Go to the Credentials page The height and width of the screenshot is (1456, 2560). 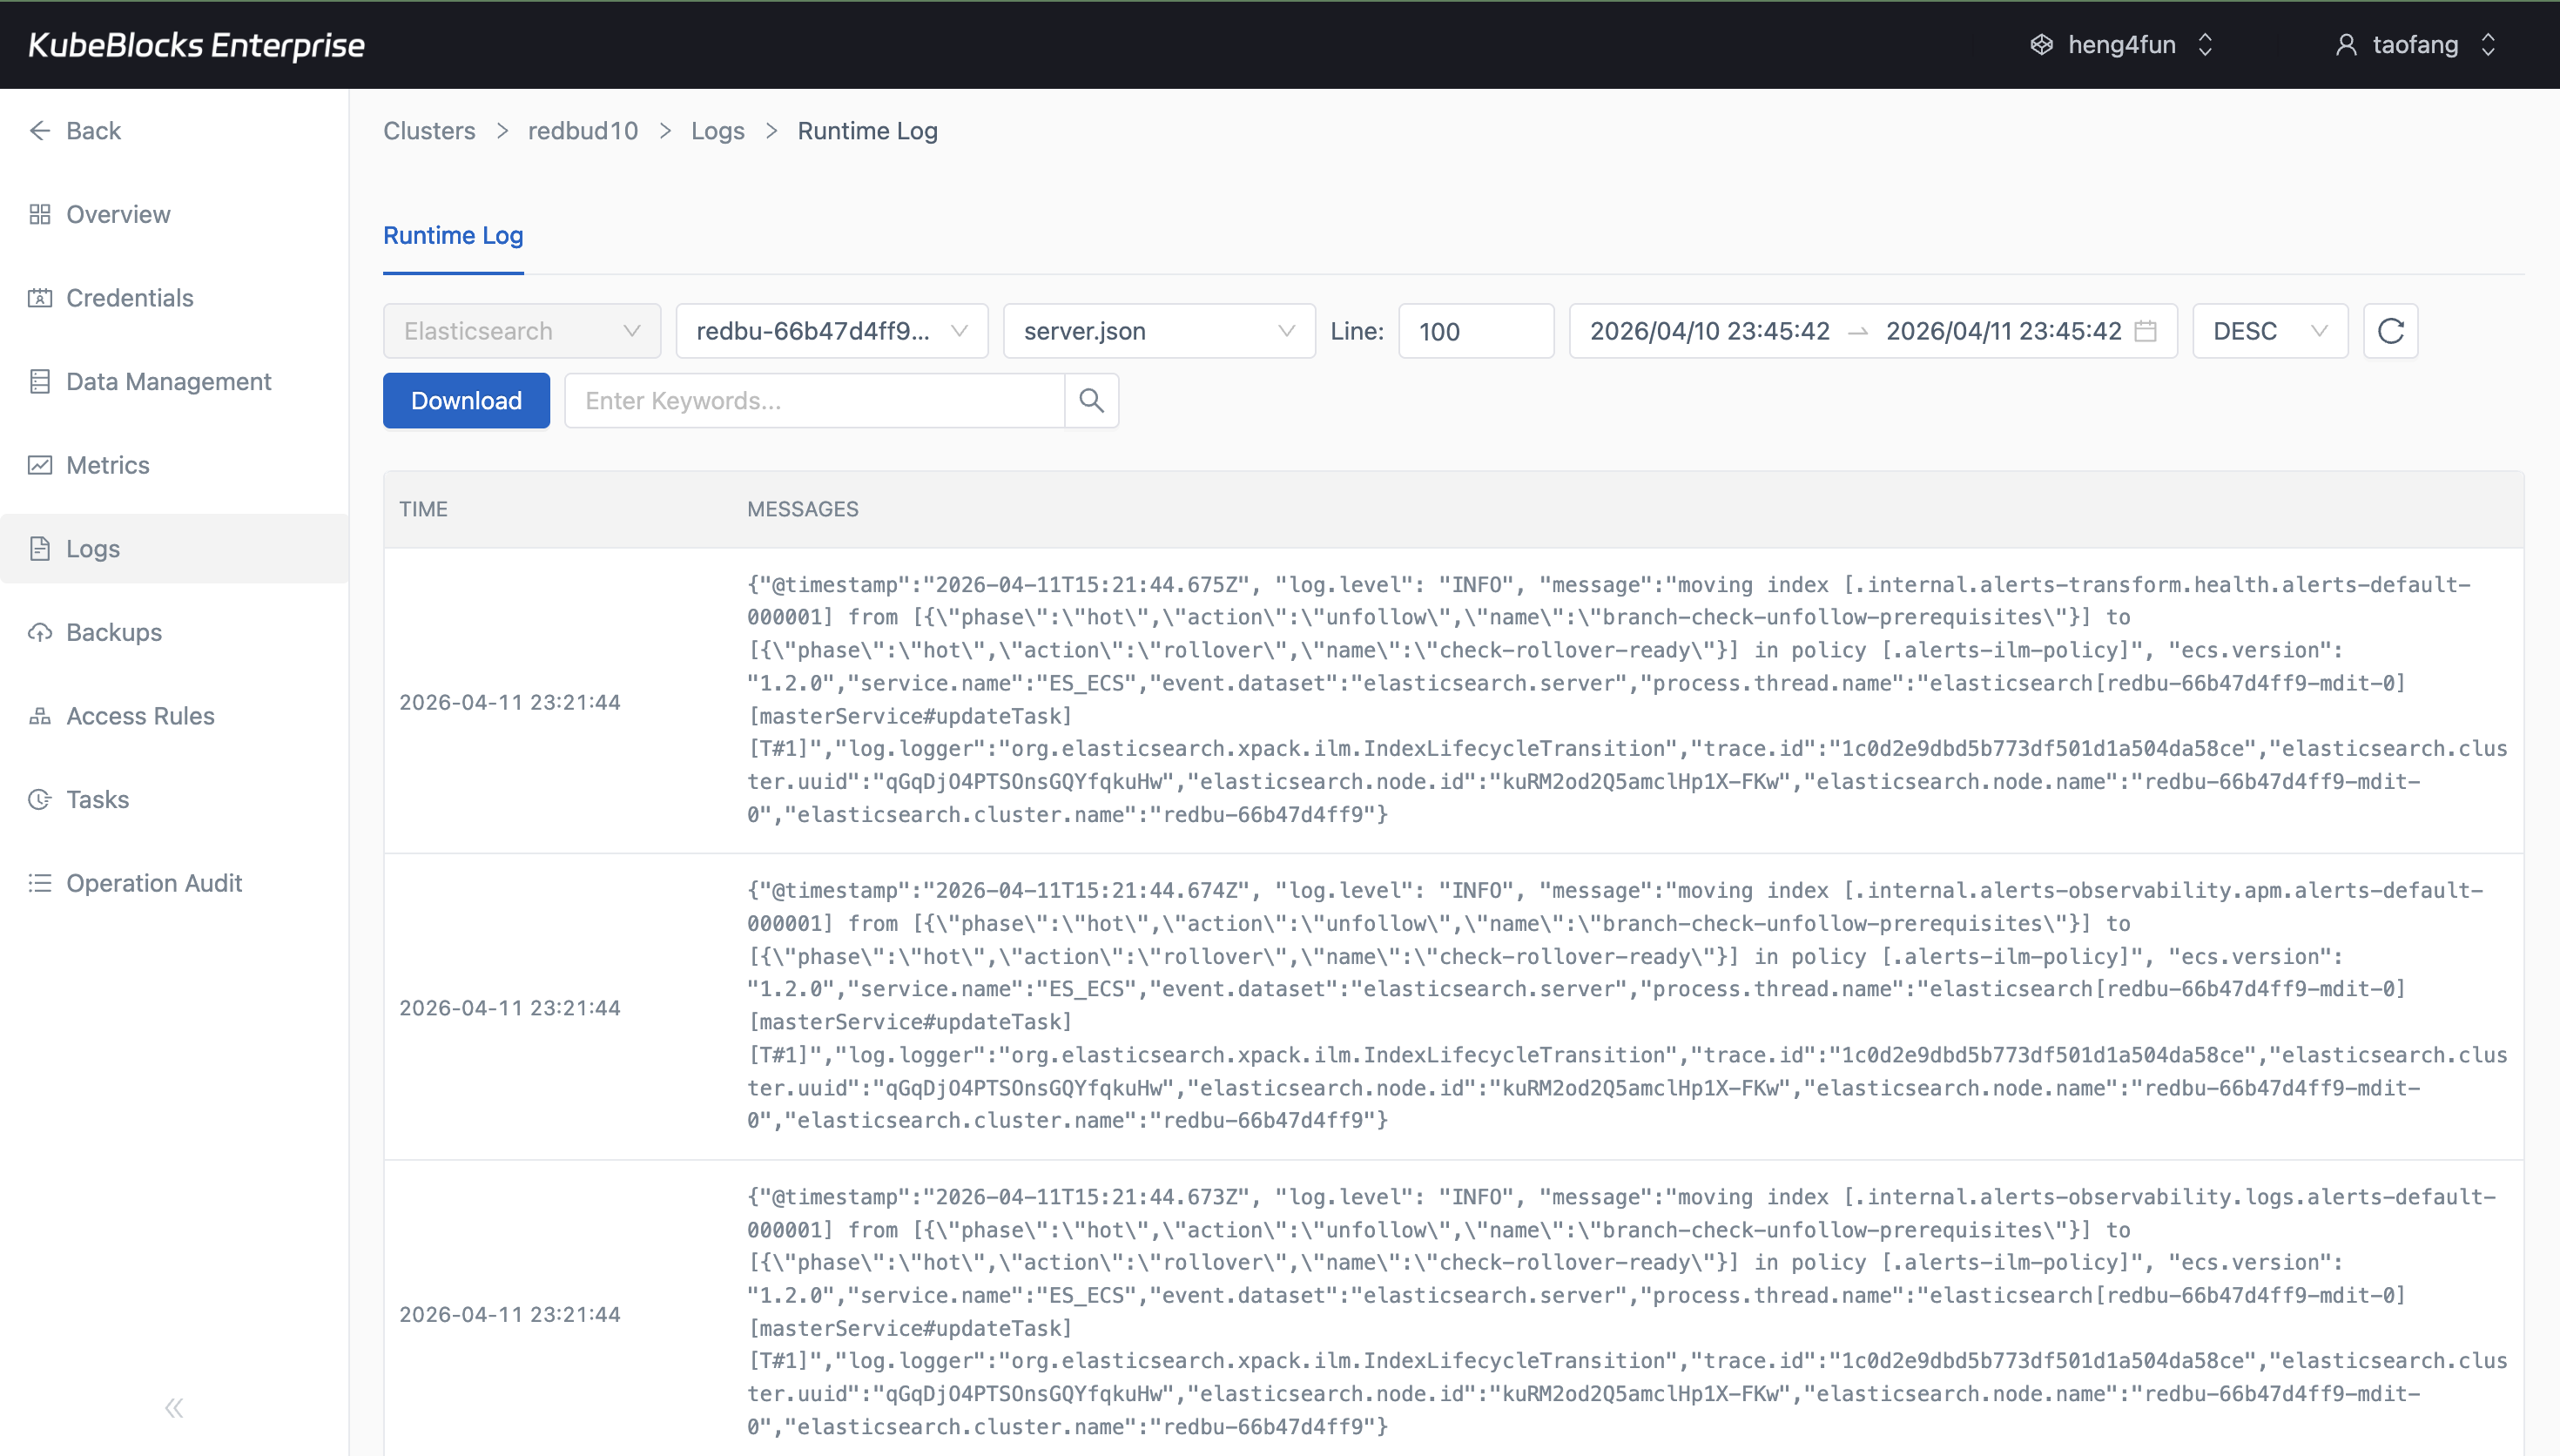tap(174, 298)
